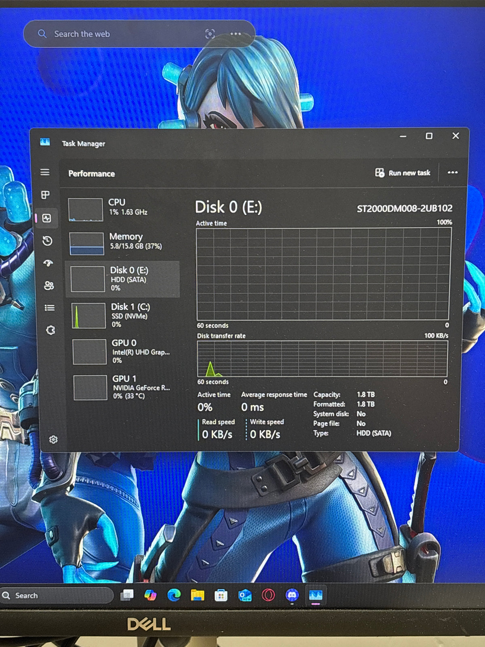Open Task View from the taskbar

pos(127,595)
